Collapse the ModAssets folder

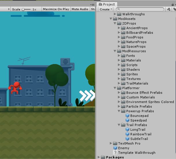[111, 19]
